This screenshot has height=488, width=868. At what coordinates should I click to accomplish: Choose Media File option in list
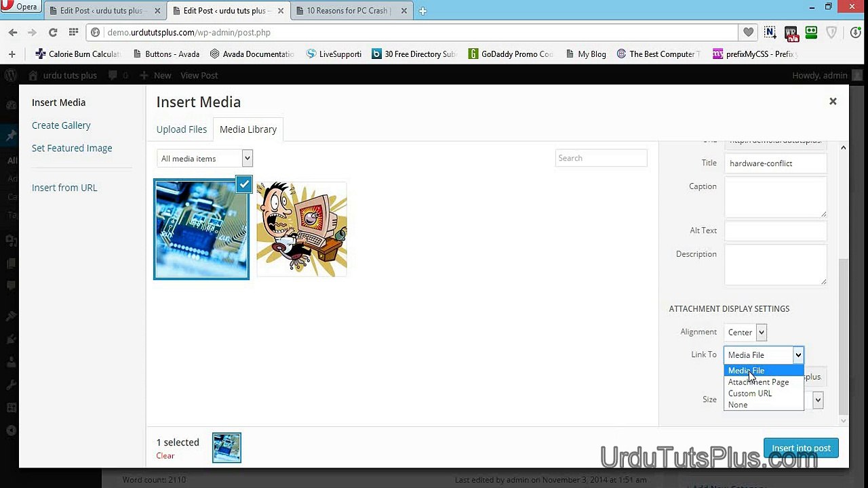[764, 371]
